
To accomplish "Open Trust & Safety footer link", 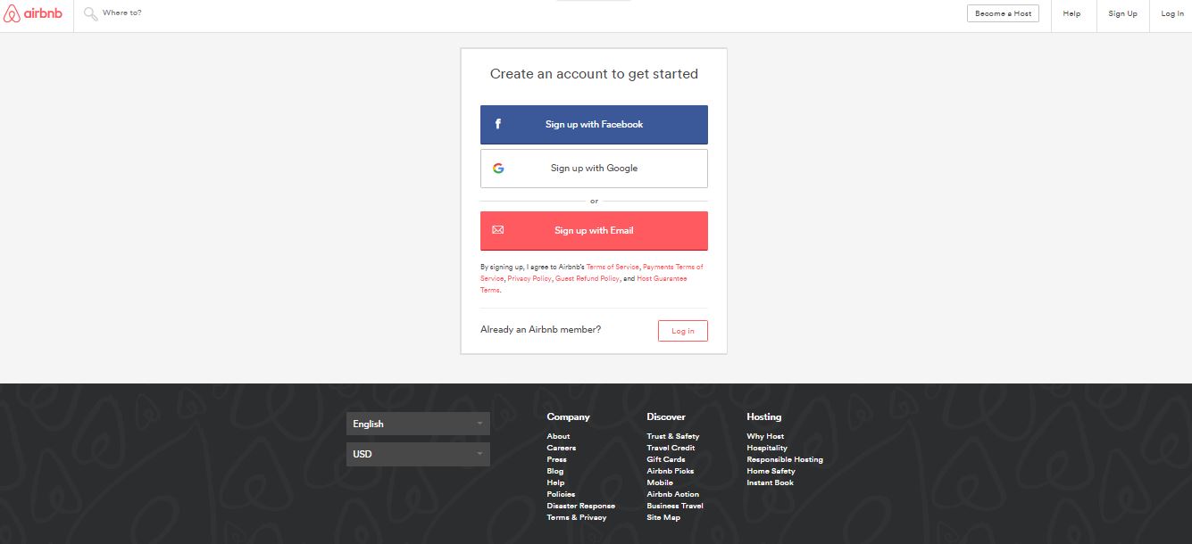I will pyautogui.click(x=672, y=436).
